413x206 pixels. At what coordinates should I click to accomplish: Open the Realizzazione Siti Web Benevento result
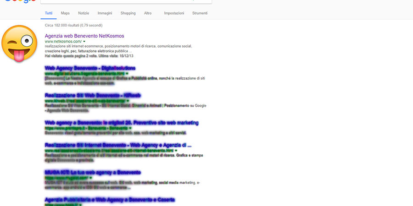(x=93, y=95)
